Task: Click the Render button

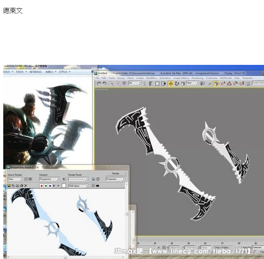Action: (116, 173)
